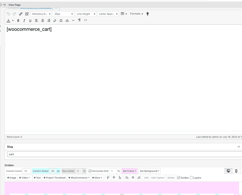
Task: Toggle the Layers checkbox
Action: tap(192, 178)
